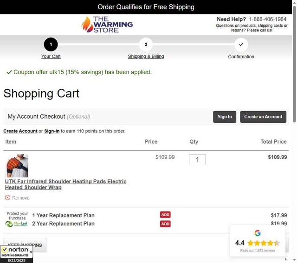Screen dimensions: 297x263
Task: Click the 'My Account Checkout' label
Action: tap(36, 116)
